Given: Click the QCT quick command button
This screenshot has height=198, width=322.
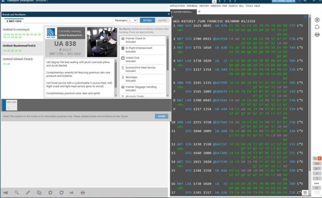Looking at the screenshot, I should click(x=317, y=168).
